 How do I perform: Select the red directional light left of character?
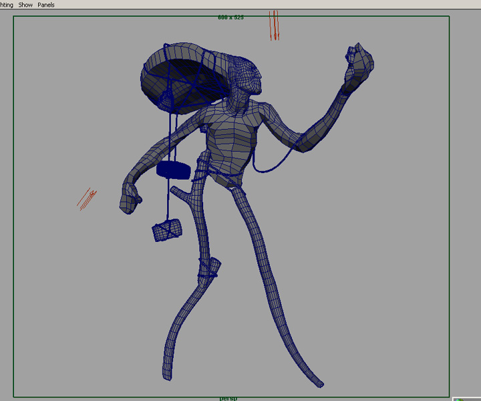tap(87, 199)
